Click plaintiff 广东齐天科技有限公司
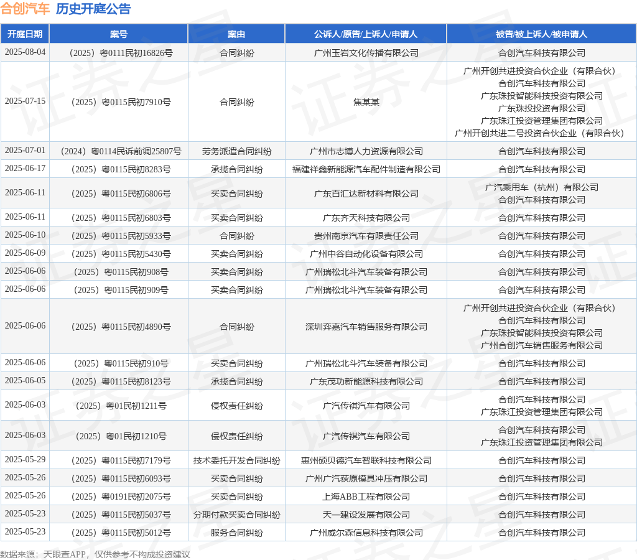 pos(366,218)
